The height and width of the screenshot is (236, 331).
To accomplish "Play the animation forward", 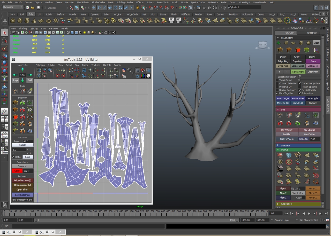I will (x=309, y=214).
